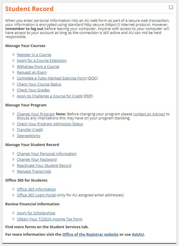Visit the Office of the Registrar website
This screenshot has width=179, height=246.
[x=90, y=234]
